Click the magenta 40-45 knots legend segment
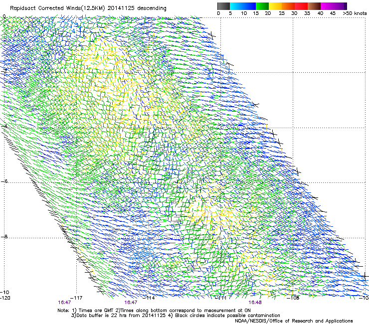The image size is (369, 324). point(327,6)
